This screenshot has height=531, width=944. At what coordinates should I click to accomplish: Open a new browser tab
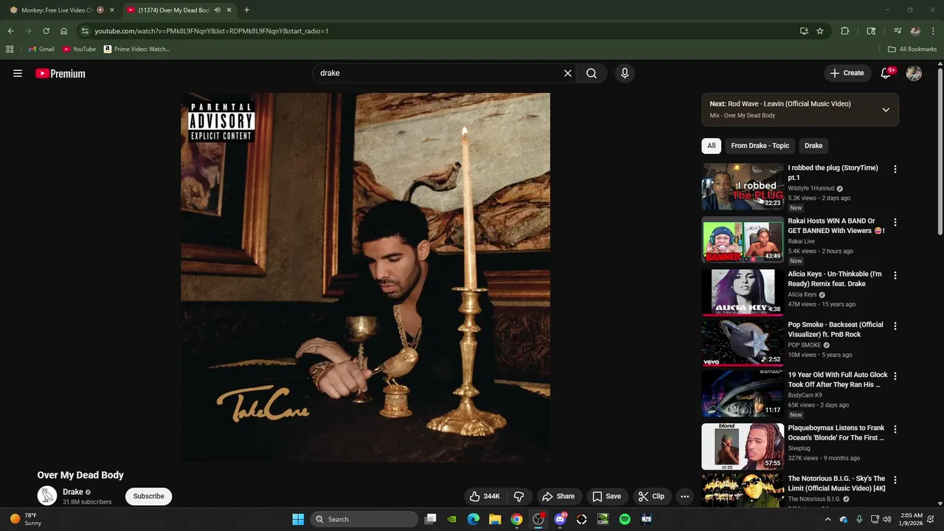pos(246,10)
